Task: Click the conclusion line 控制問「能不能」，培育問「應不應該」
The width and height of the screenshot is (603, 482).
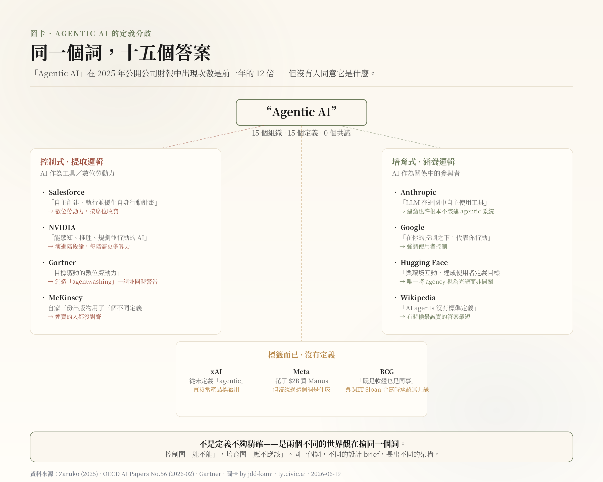Action: [x=301, y=454]
